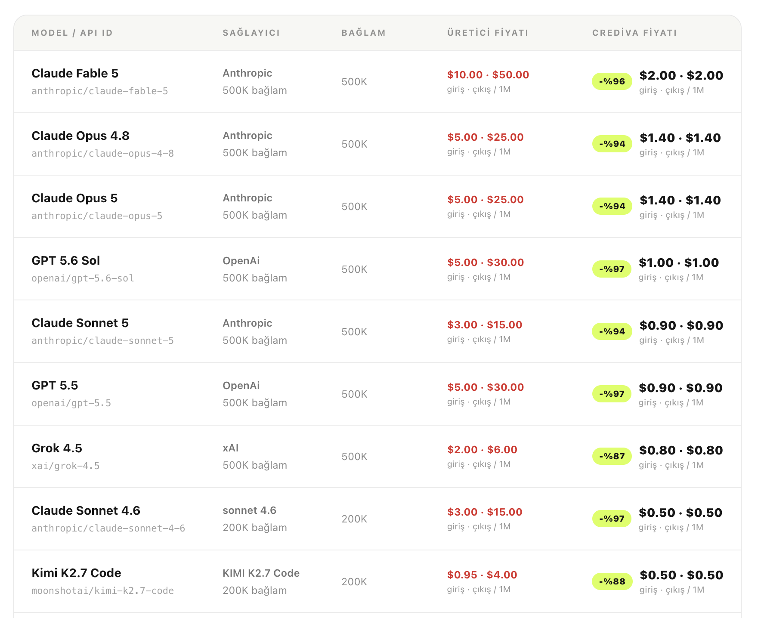This screenshot has height=618, width=761.
Task: Click API ID anthropic/claude-opus-4-8
Action: [102, 153]
